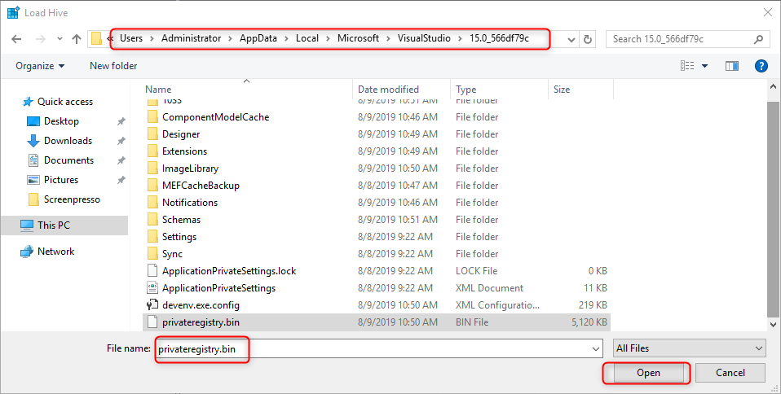Go to Downloads in Quick access
Screen dimensions: 781x394
68,141
